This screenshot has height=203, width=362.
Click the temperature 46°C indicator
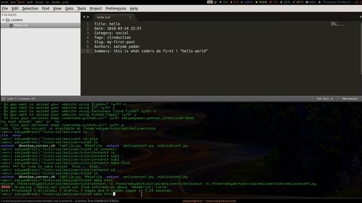[x=298, y=2]
